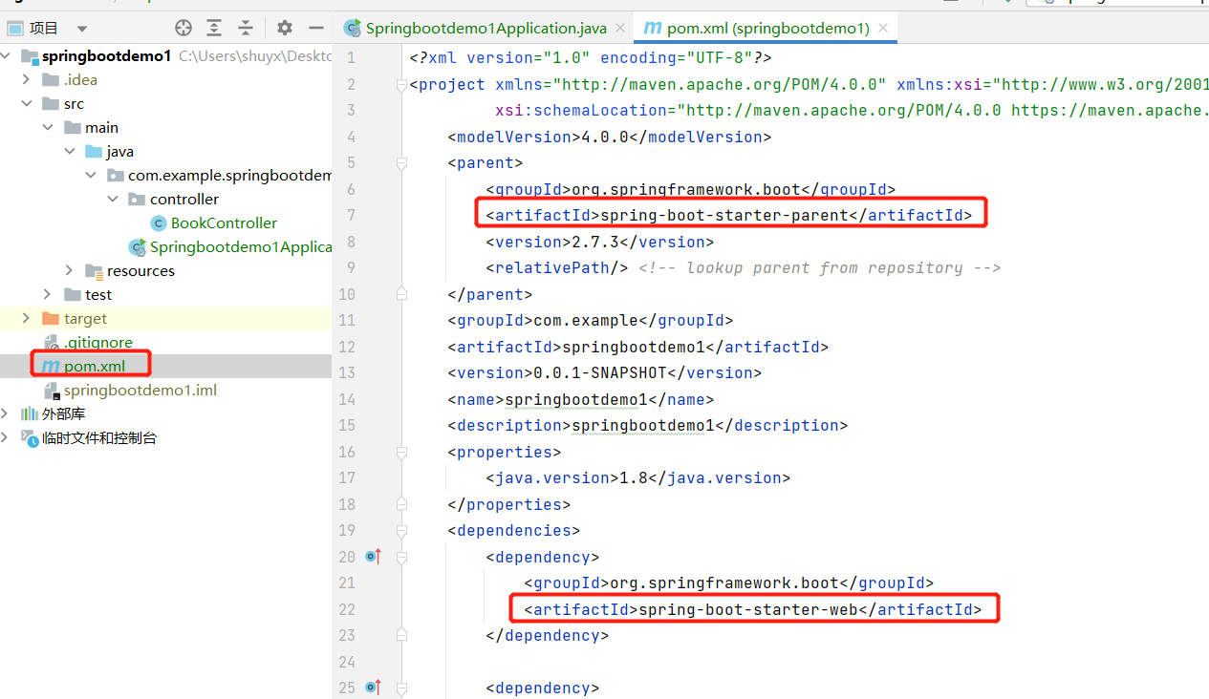
Task: Click the gutter dependency arrow at line 20
Action: tap(373, 556)
